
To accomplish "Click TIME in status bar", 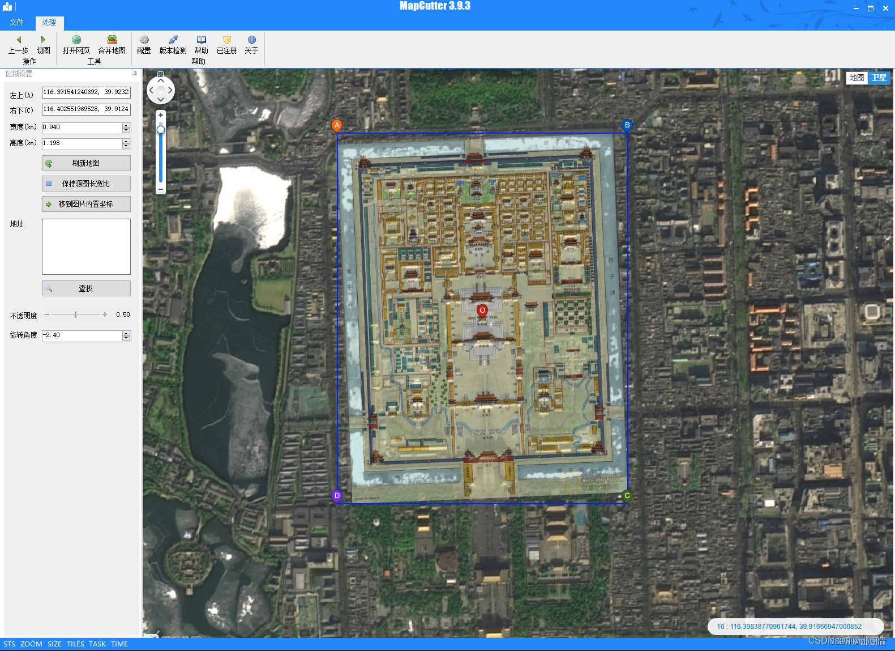I will (119, 644).
